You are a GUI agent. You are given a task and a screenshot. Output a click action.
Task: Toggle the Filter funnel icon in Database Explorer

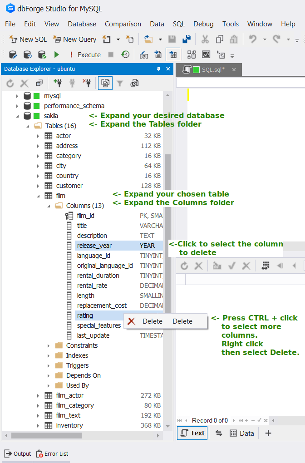pyautogui.click(x=120, y=84)
